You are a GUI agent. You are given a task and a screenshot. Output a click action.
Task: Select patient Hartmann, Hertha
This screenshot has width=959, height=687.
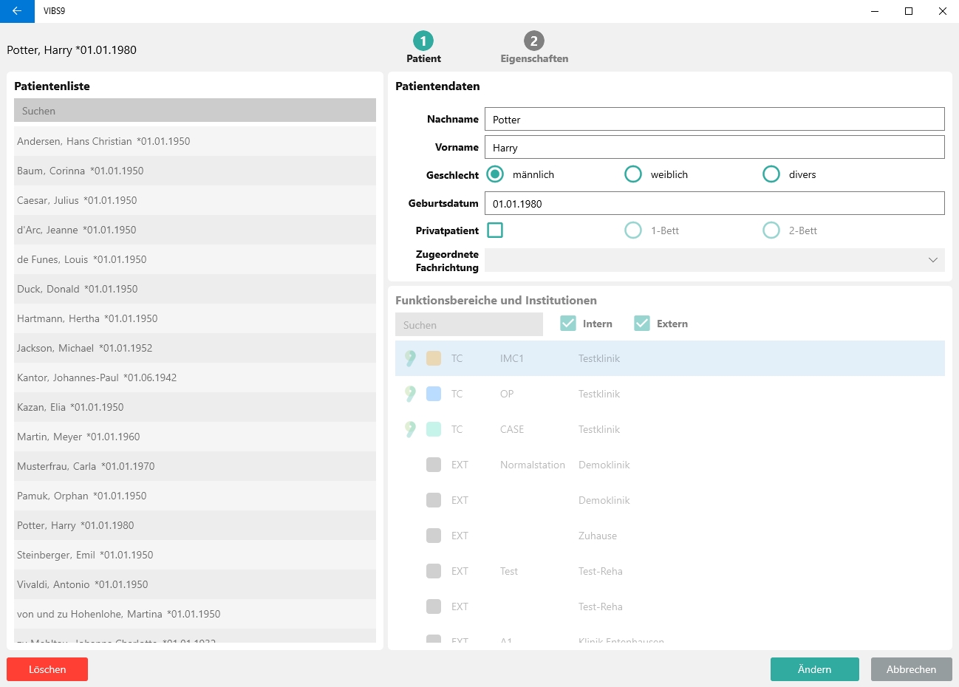tap(195, 318)
